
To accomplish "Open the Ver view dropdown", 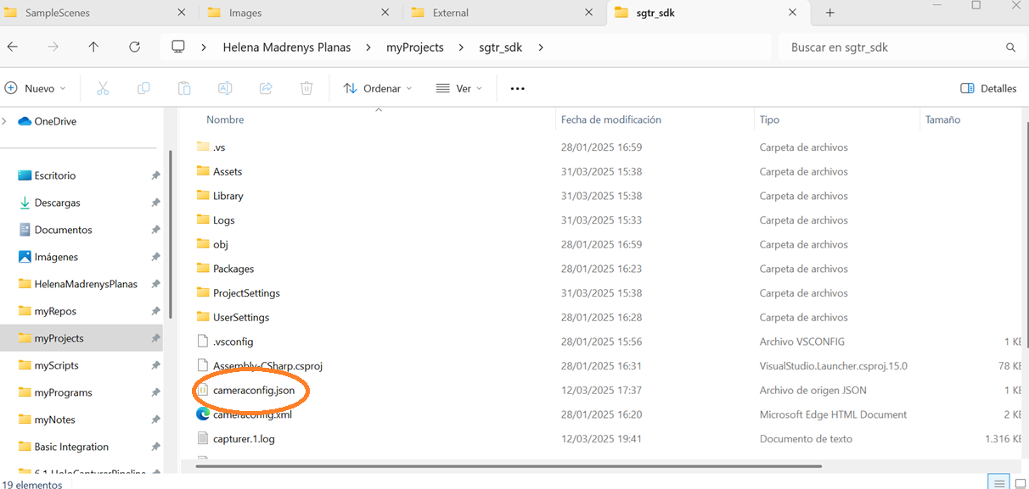I will pyautogui.click(x=459, y=88).
